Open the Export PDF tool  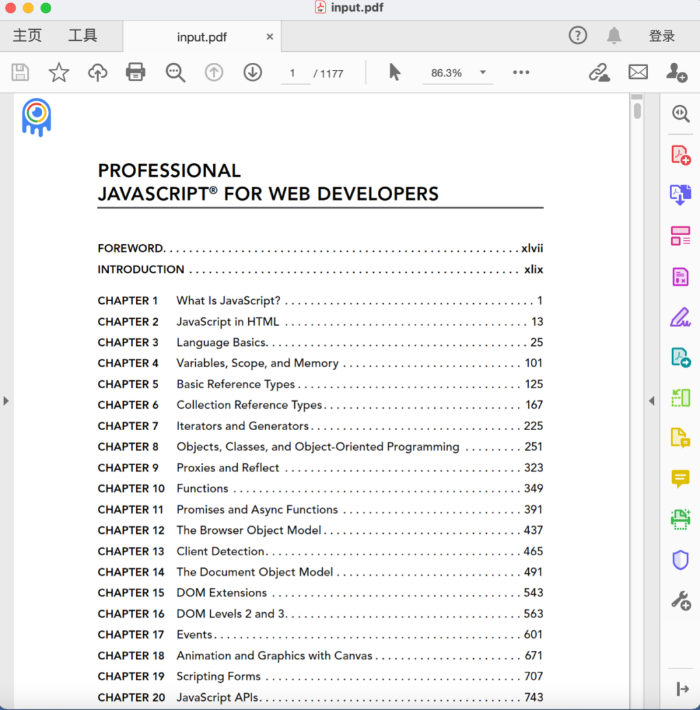coord(681,195)
